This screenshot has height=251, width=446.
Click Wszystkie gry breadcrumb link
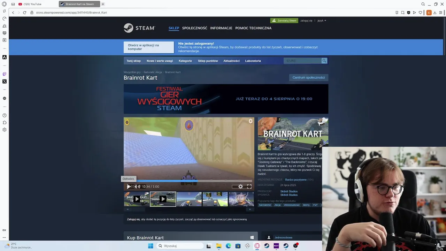[x=132, y=72]
